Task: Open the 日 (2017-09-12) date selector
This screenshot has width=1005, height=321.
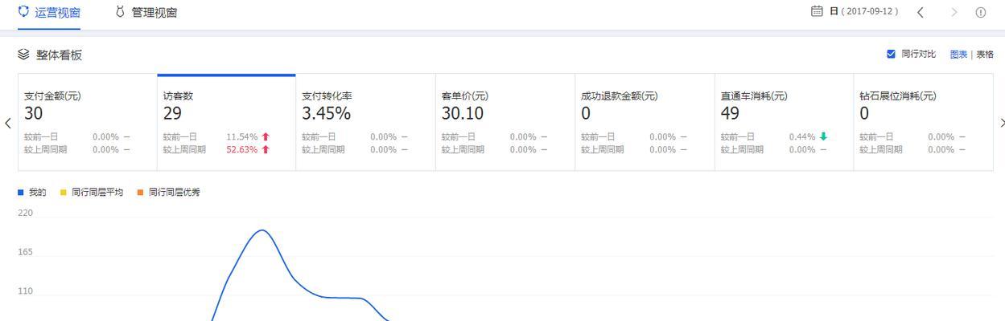Action: click(863, 12)
